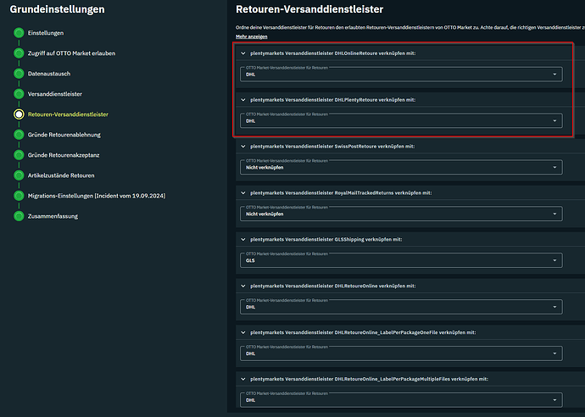Viewport: 585px width, 417px height.
Task: Collapse the GLSShipping section
Action: tap(243, 240)
